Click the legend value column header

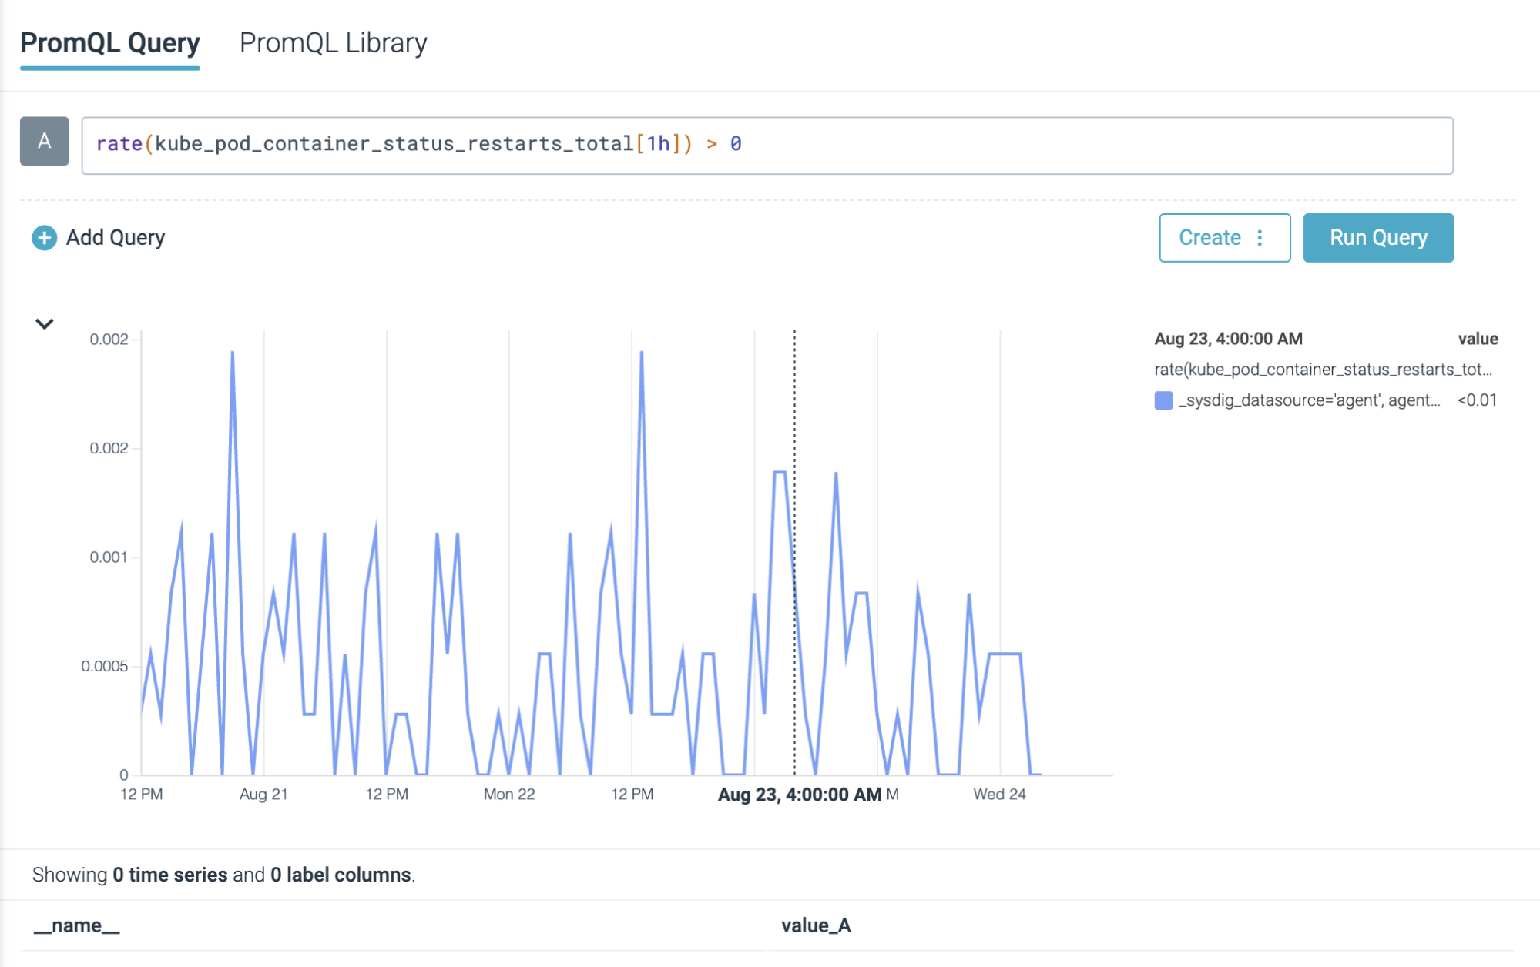pyautogui.click(x=1478, y=339)
